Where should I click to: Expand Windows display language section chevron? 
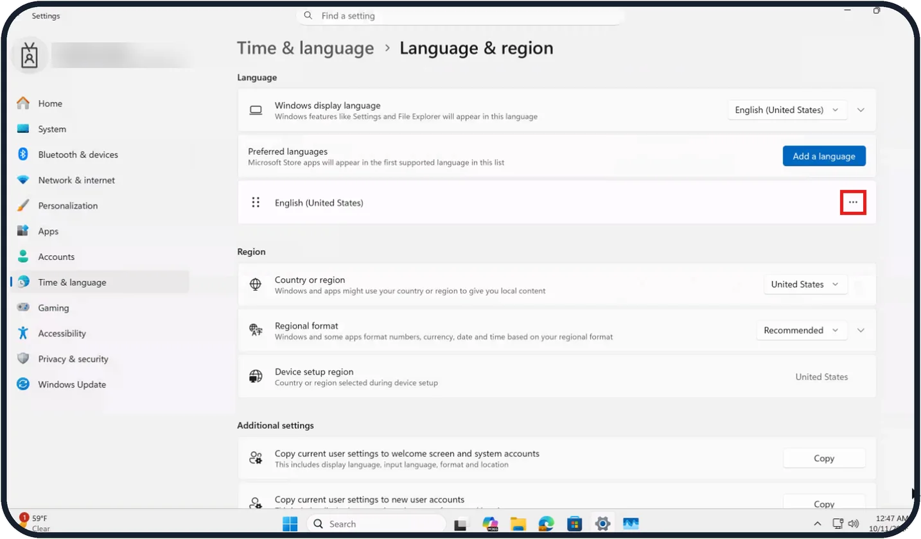tap(861, 110)
